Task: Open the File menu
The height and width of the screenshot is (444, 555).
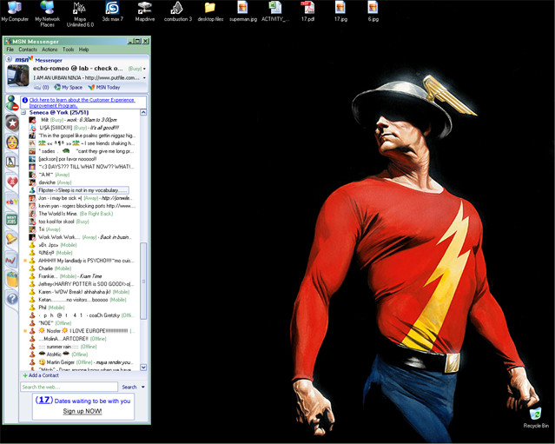Action: [10, 50]
